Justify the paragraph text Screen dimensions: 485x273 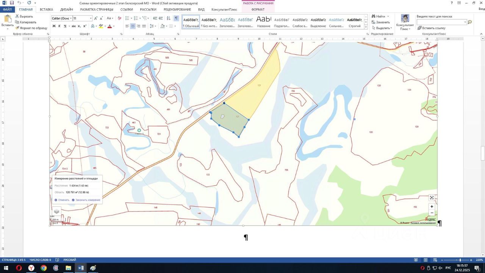click(x=144, y=26)
